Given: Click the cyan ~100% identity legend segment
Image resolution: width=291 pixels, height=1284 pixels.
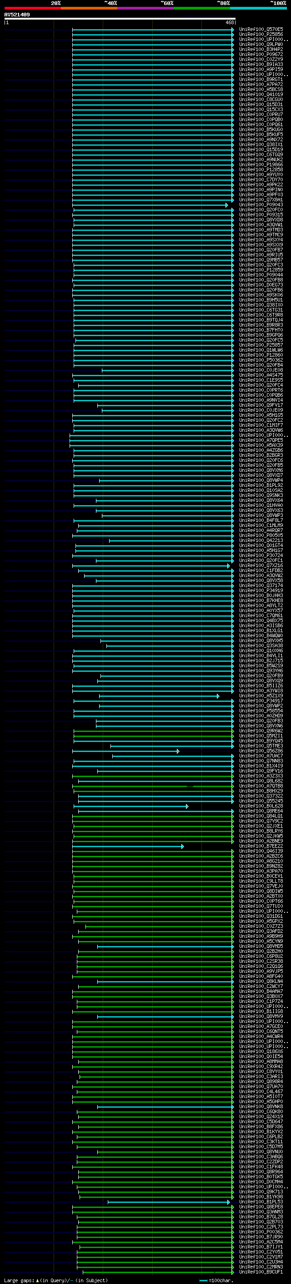Looking at the screenshot, I should coord(258,8).
